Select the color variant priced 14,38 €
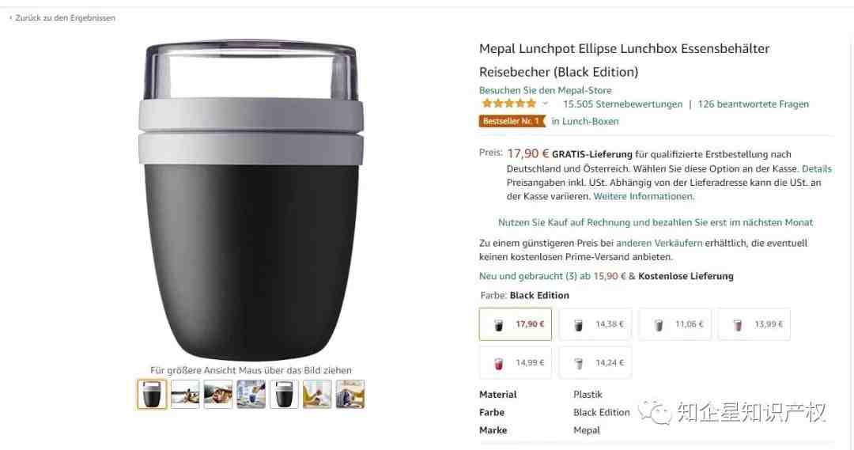The height and width of the screenshot is (450, 854). (x=595, y=324)
